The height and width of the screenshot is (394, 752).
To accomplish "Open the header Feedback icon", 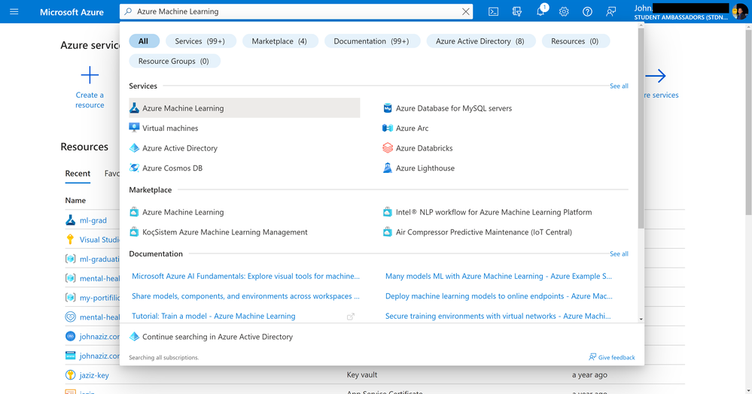I will pyautogui.click(x=610, y=11).
